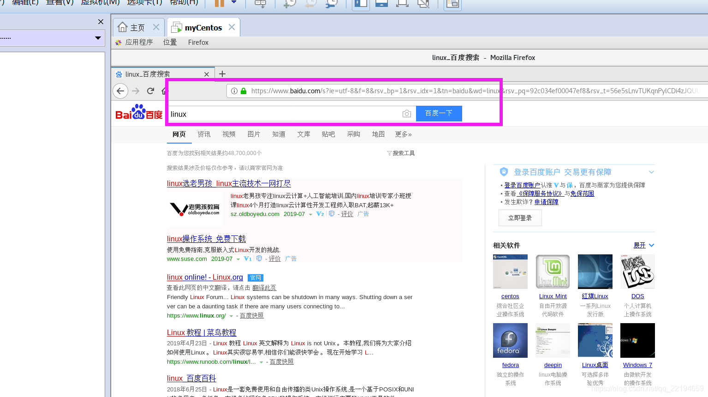This screenshot has width=708, height=397.
Task: Open the dropdown arrow next to sz.oldboyedu.com
Action: pos(310,215)
